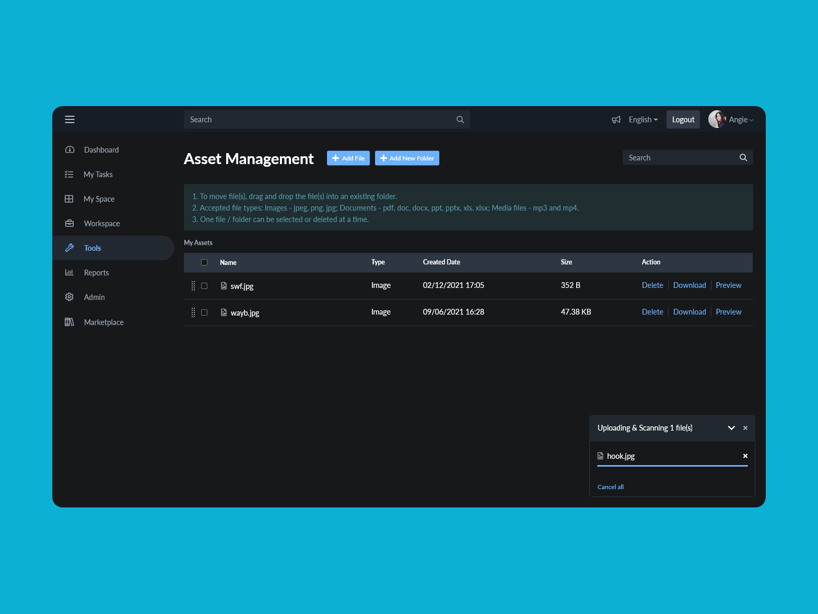Click the Add New Folder button
The height and width of the screenshot is (614, 818).
[407, 158]
